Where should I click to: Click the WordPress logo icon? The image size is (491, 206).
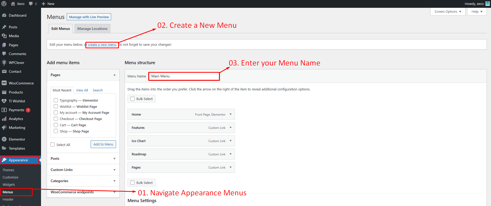4,4
